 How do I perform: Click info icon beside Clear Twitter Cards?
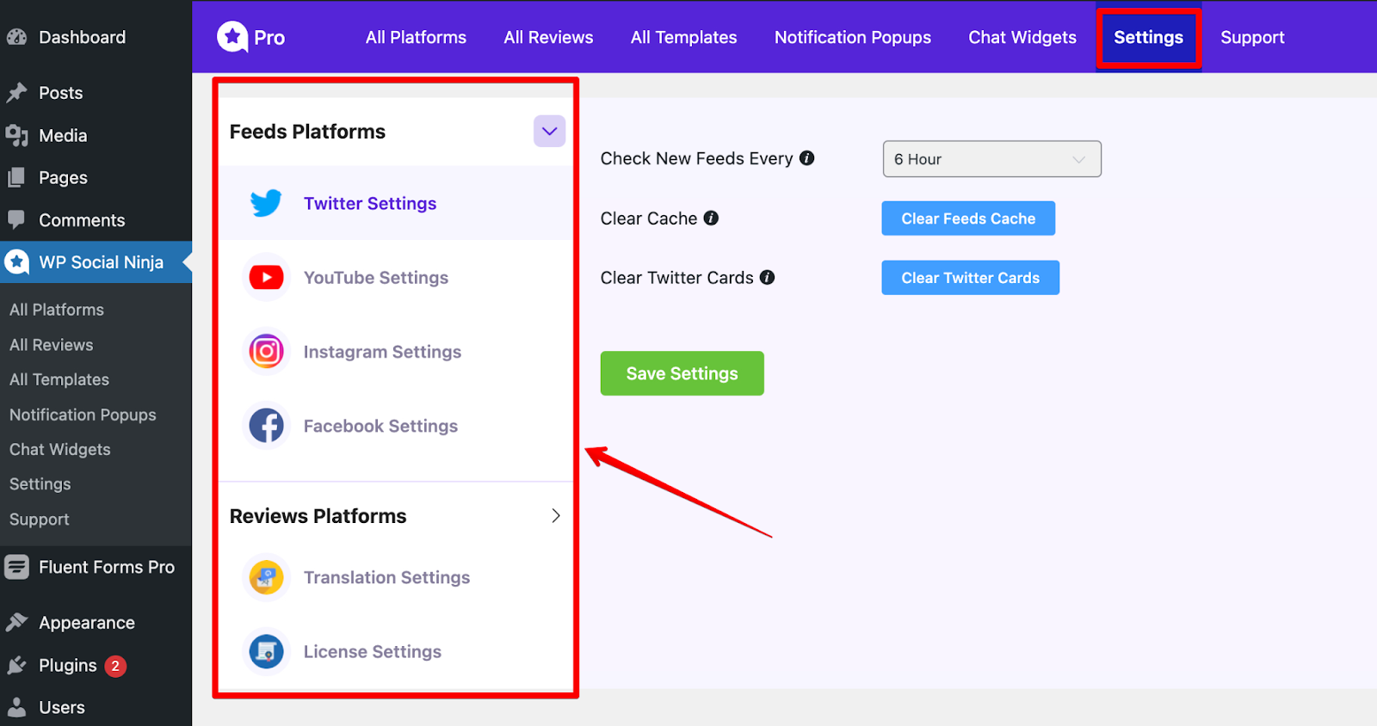click(767, 278)
